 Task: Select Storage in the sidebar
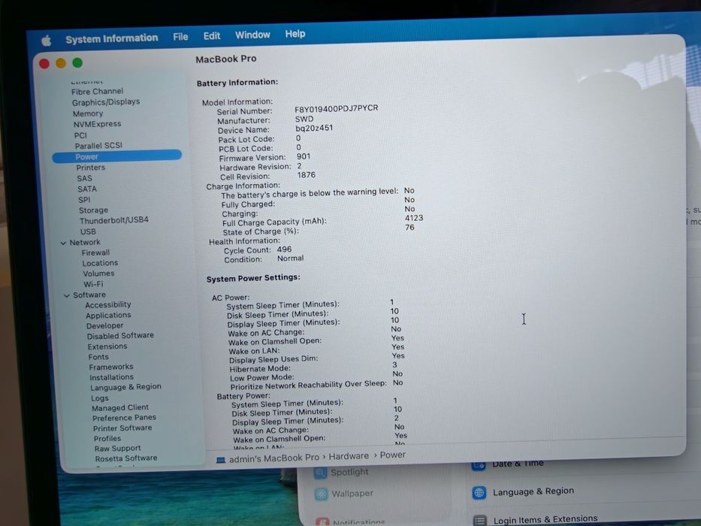93,210
